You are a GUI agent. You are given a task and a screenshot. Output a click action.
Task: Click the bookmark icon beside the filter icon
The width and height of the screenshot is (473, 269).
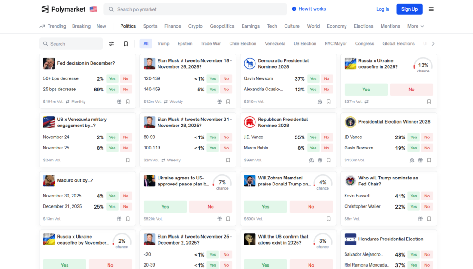126,44
